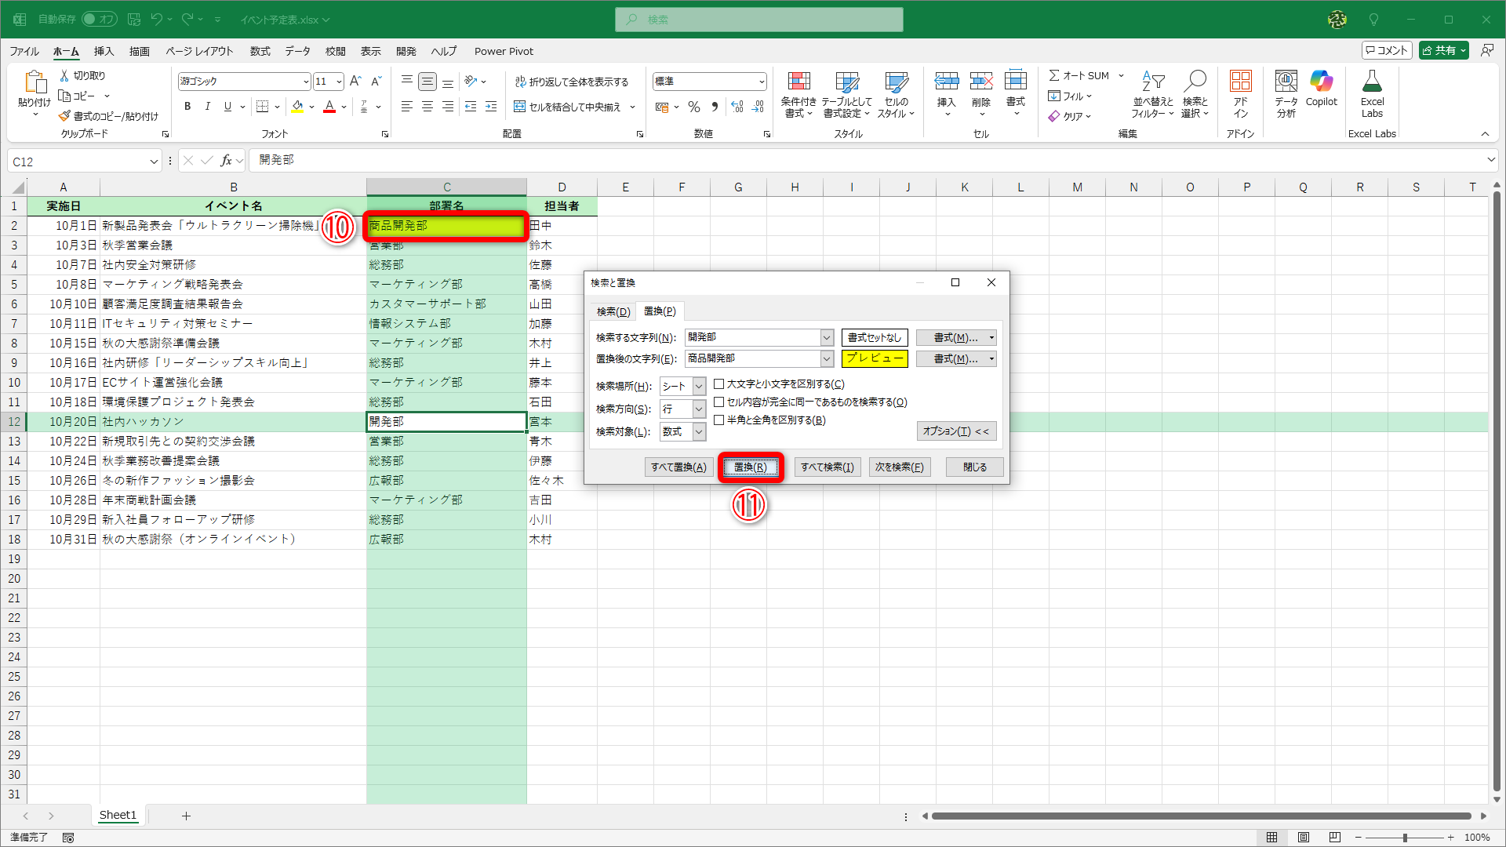Open the font name dropdown
Viewport: 1506px width, 847px height.
(x=306, y=82)
